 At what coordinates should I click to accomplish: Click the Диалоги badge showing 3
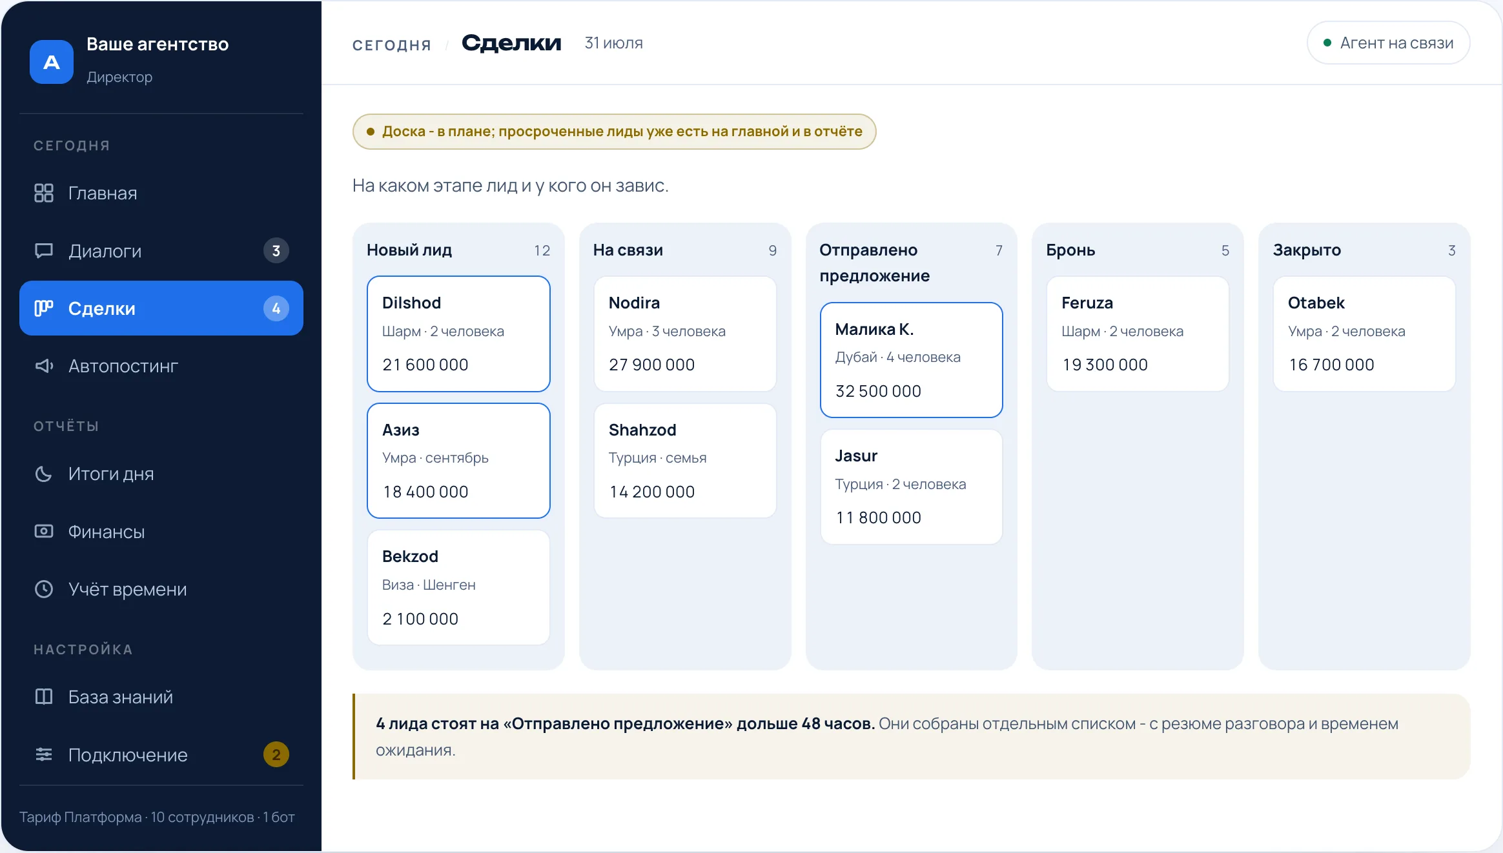[276, 250]
